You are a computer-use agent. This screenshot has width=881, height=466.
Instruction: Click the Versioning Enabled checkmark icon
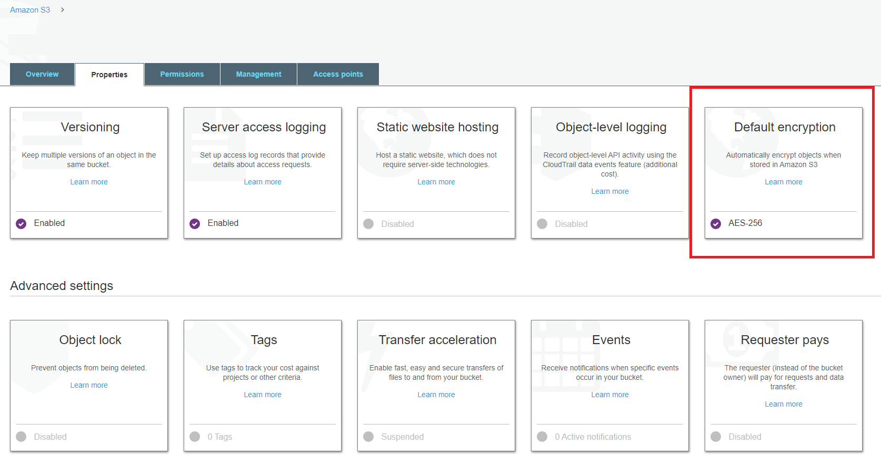[x=21, y=224]
